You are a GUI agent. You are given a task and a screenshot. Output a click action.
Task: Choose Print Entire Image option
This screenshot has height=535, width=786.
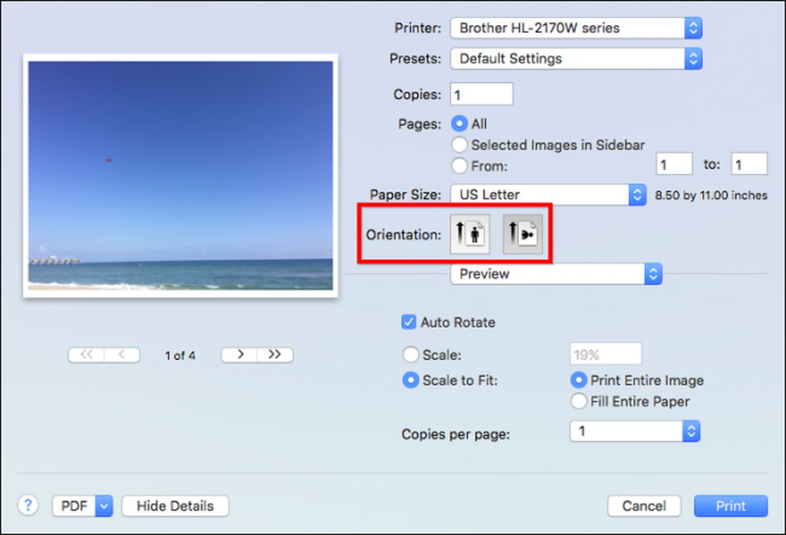pyautogui.click(x=578, y=380)
